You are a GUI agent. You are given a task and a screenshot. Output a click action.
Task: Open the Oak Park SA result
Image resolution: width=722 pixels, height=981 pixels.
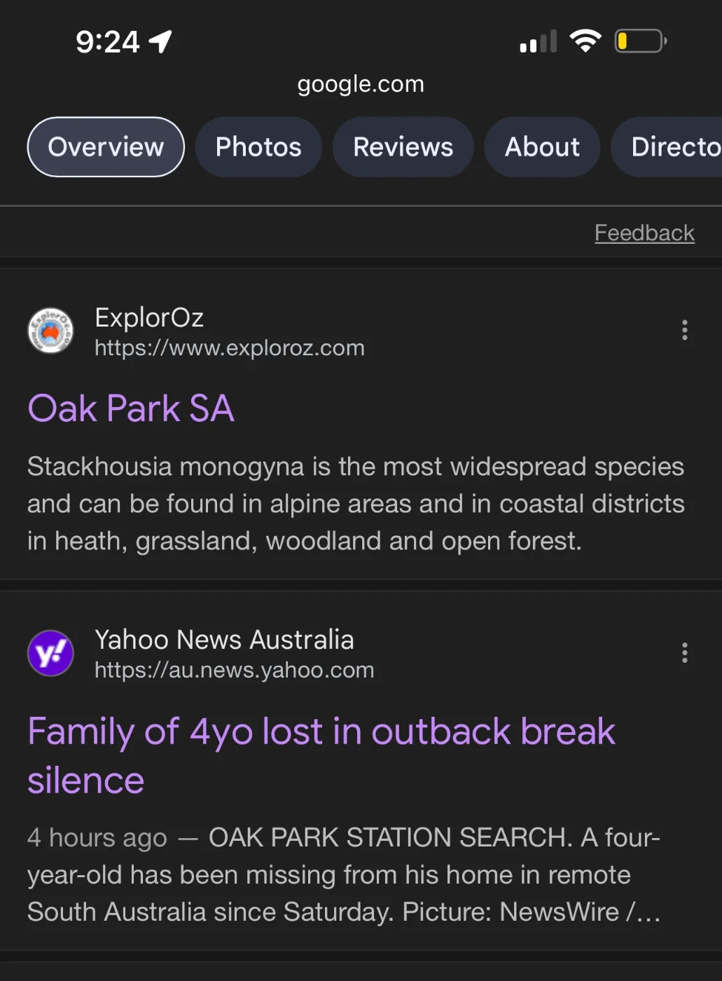pyautogui.click(x=131, y=409)
